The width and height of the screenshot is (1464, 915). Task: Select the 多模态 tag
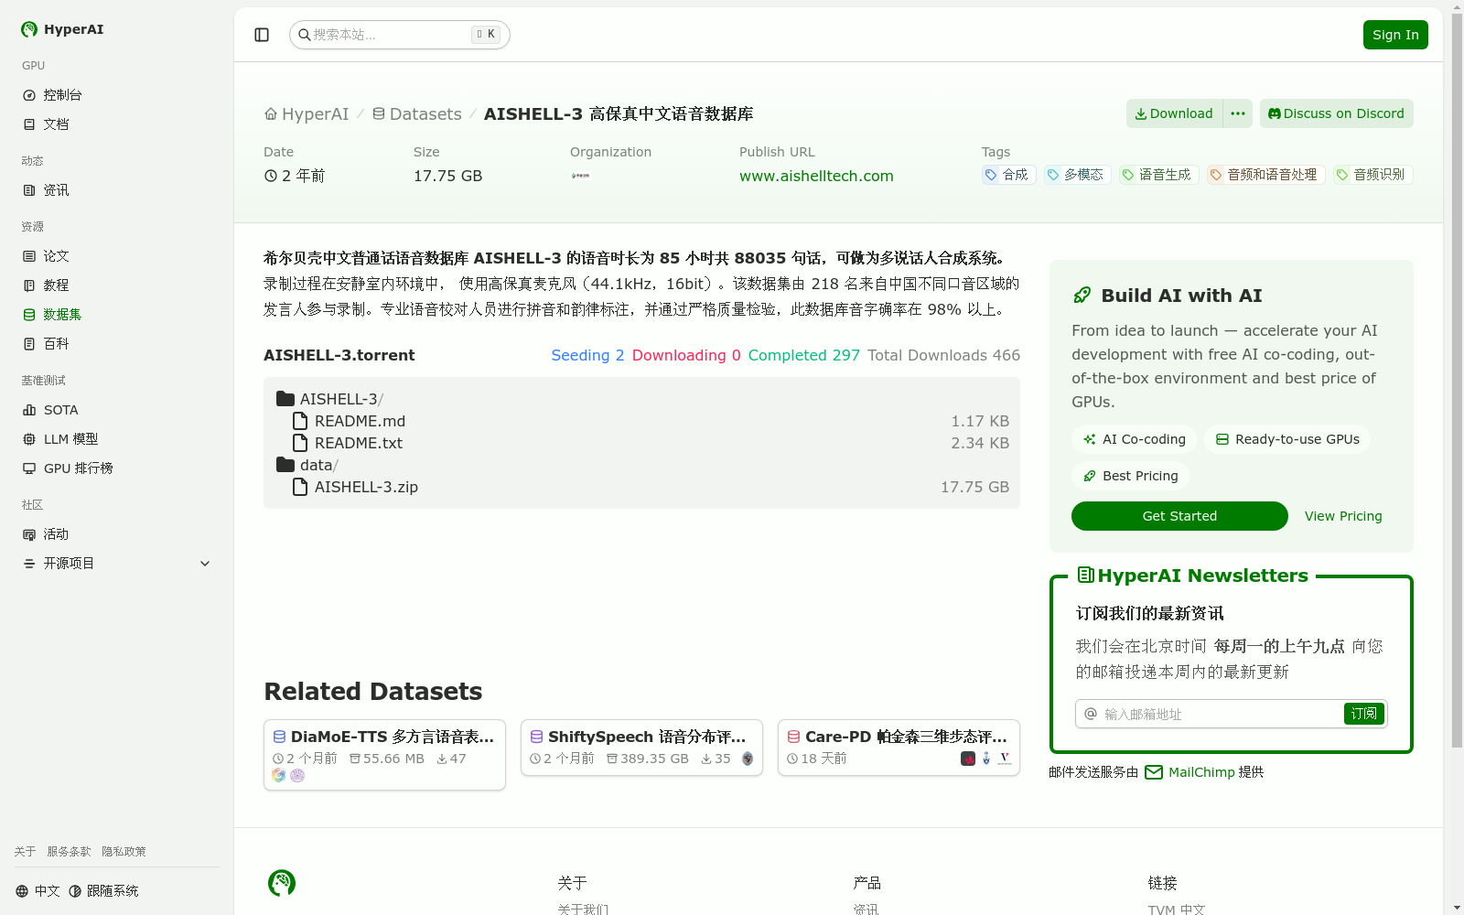[1077, 175]
